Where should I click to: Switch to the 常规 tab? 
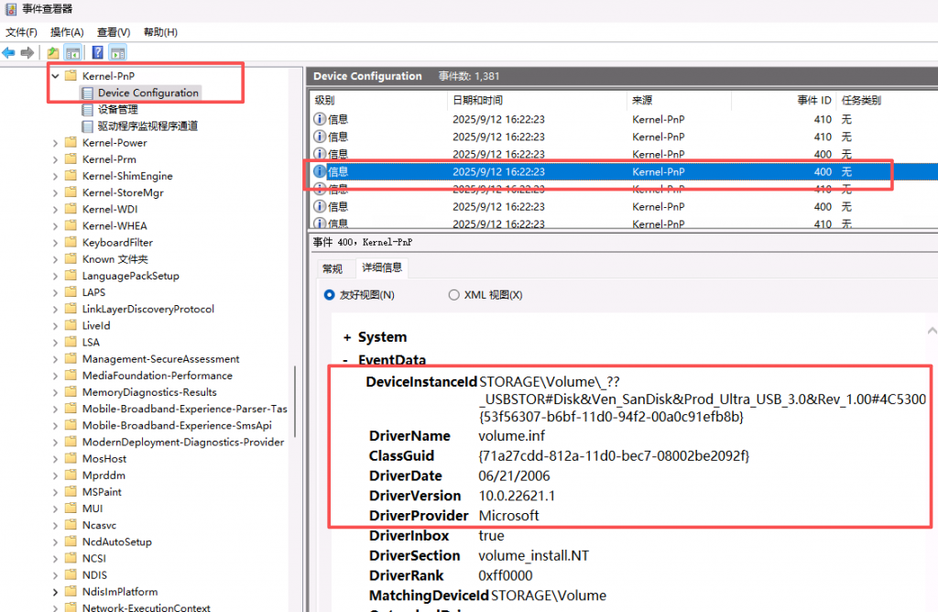click(331, 268)
